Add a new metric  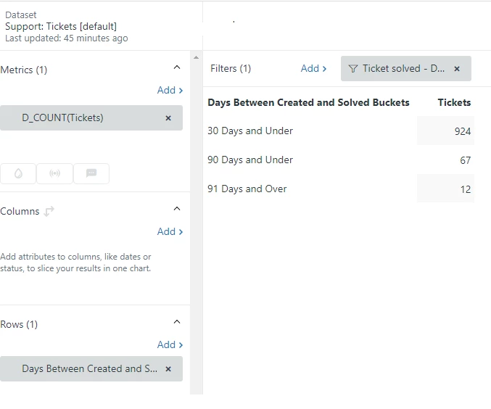pyautogui.click(x=170, y=90)
